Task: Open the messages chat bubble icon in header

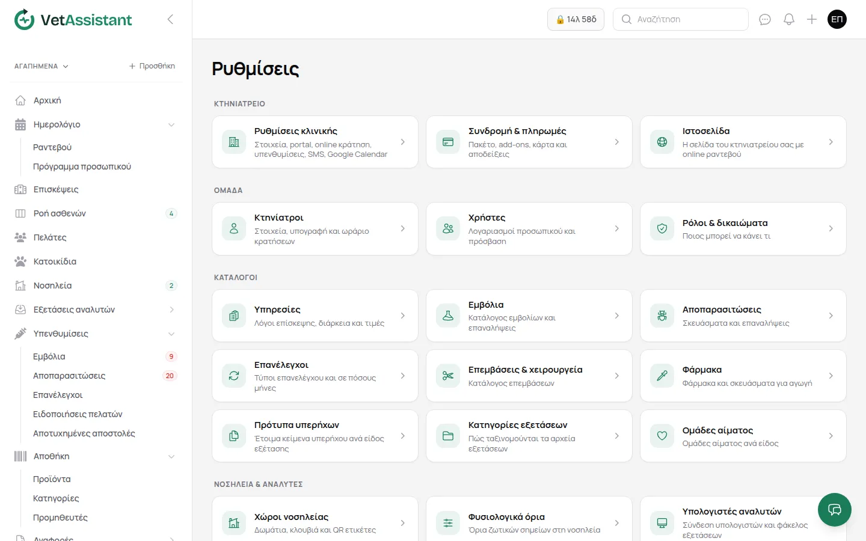Action: [x=765, y=19]
